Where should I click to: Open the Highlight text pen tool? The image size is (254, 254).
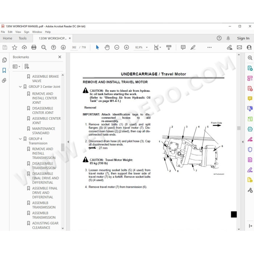(193, 47)
